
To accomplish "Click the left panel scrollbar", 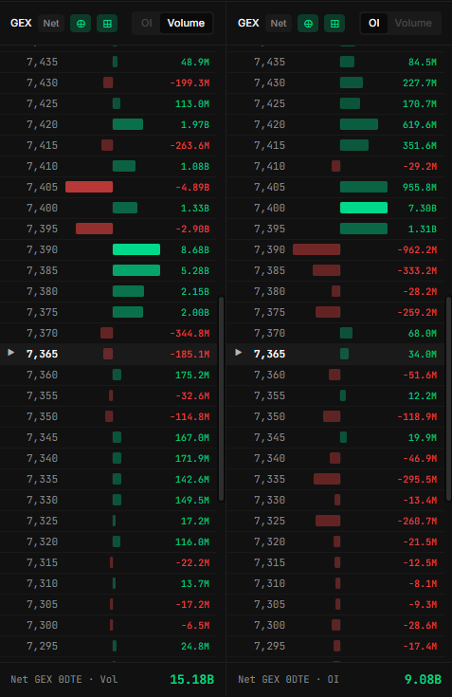I will (221, 398).
